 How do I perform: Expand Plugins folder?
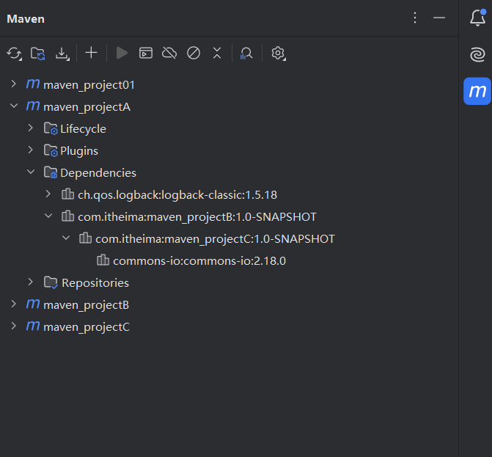coord(31,150)
